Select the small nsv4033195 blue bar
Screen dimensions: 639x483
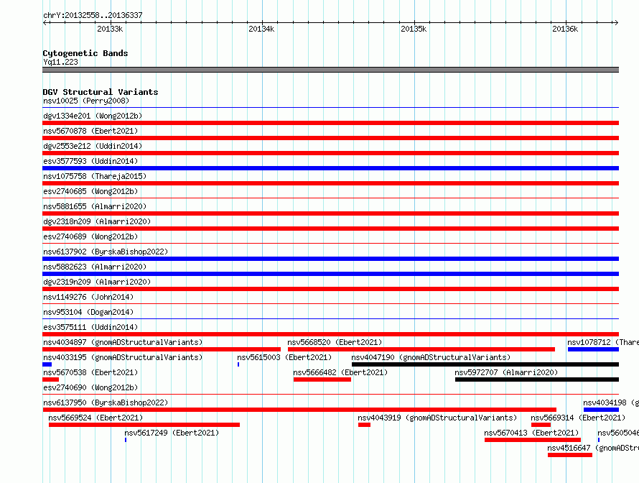(47, 364)
